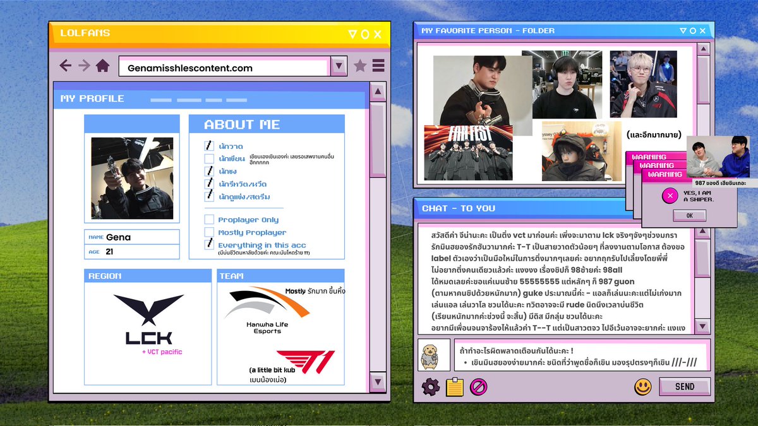Click OK in the warning dialog
Screen dimensions: 758x426
689,216
